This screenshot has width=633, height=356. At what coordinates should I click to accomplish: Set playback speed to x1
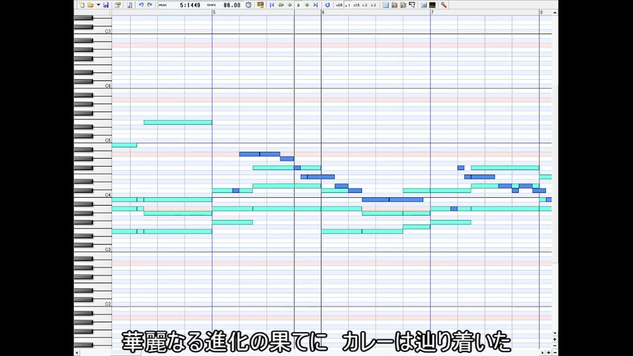pos(347,5)
